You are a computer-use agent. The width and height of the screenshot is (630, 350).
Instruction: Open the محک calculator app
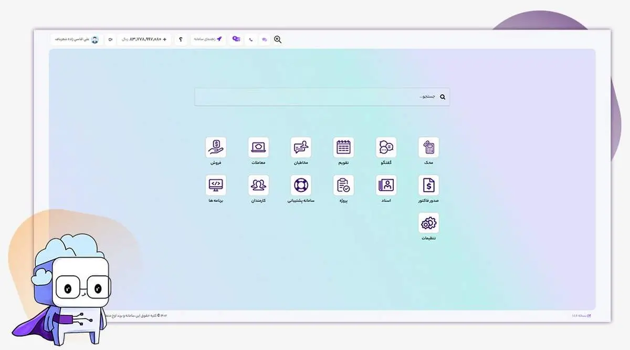pos(428,148)
